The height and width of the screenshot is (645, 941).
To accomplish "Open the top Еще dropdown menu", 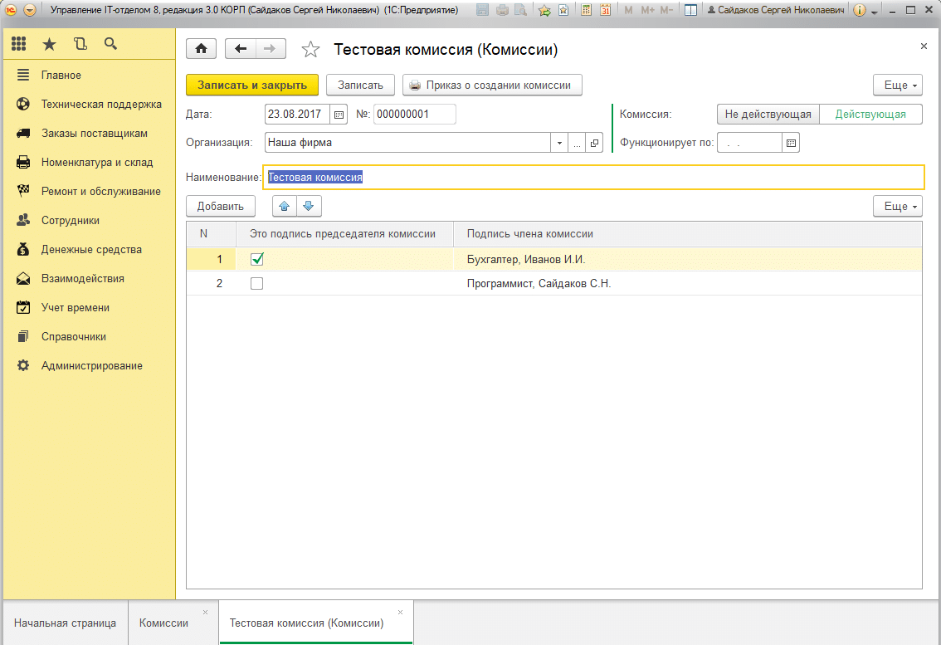I will 898,86.
